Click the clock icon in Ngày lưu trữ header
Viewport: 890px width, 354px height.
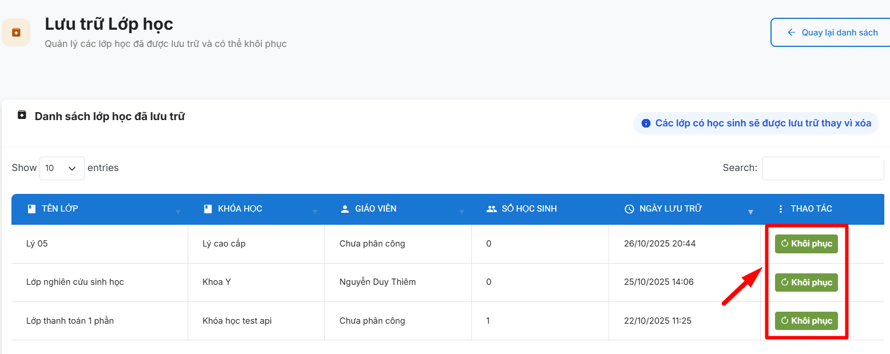tap(629, 209)
